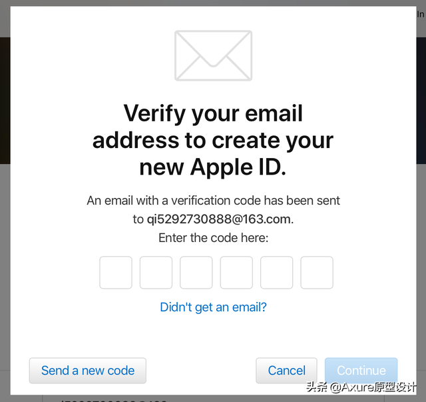Image resolution: width=426 pixels, height=402 pixels.
Task: Click the dimmed dark banner right of dialog
Action: click(x=421, y=101)
